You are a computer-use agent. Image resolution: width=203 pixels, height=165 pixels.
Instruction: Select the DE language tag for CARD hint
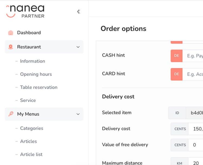click(176, 74)
